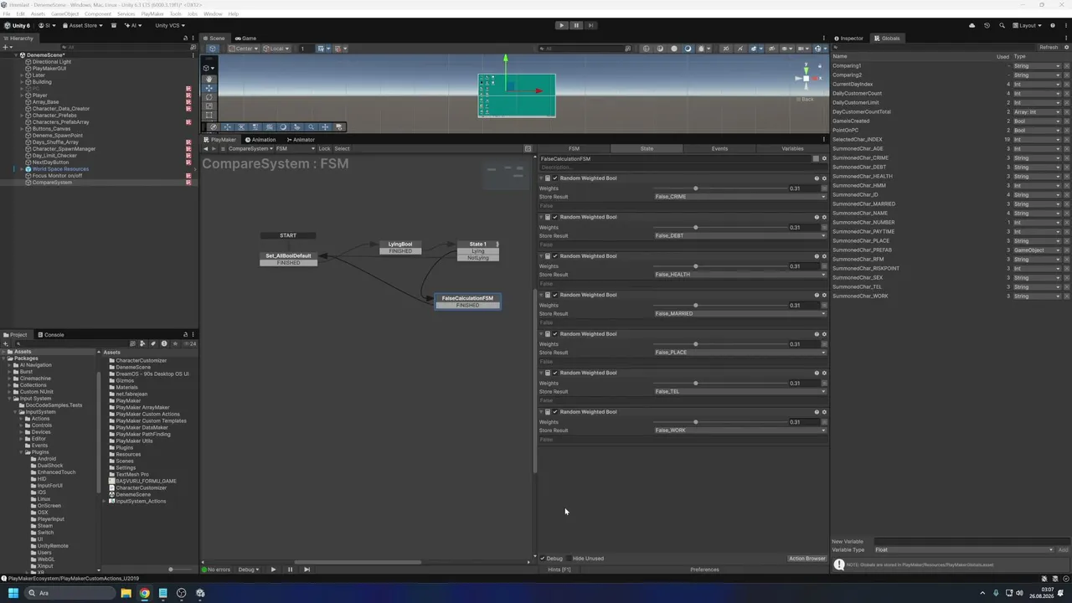Open Store Result dropdown showing False_TEL
The height and width of the screenshot is (603, 1072).
pyautogui.click(x=740, y=391)
